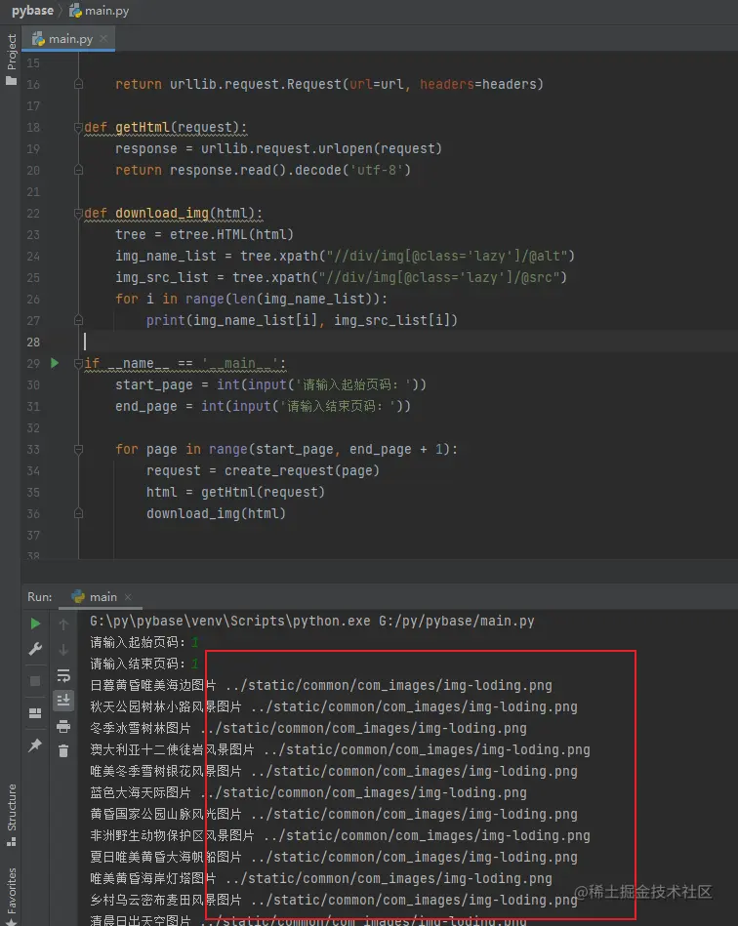Screen dimensions: 738x926
Task: Collapse the if __name__ block at line 29
Action: [78, 363]
